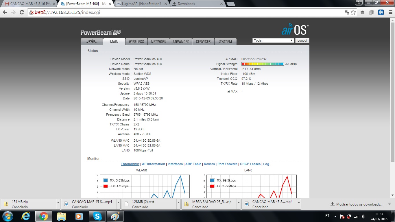Close the Downloads browser tab
This screenshot has height=222, width=395.
pos(222,4)
